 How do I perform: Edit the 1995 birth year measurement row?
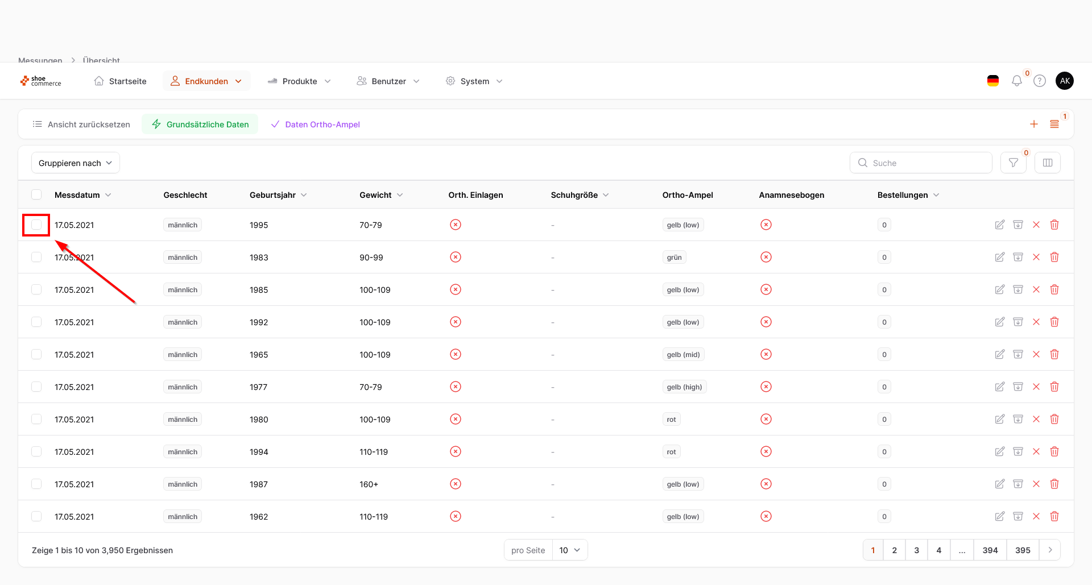[999, 225]
